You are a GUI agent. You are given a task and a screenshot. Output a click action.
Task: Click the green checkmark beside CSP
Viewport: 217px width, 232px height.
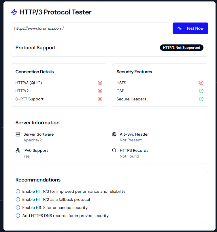201,91
